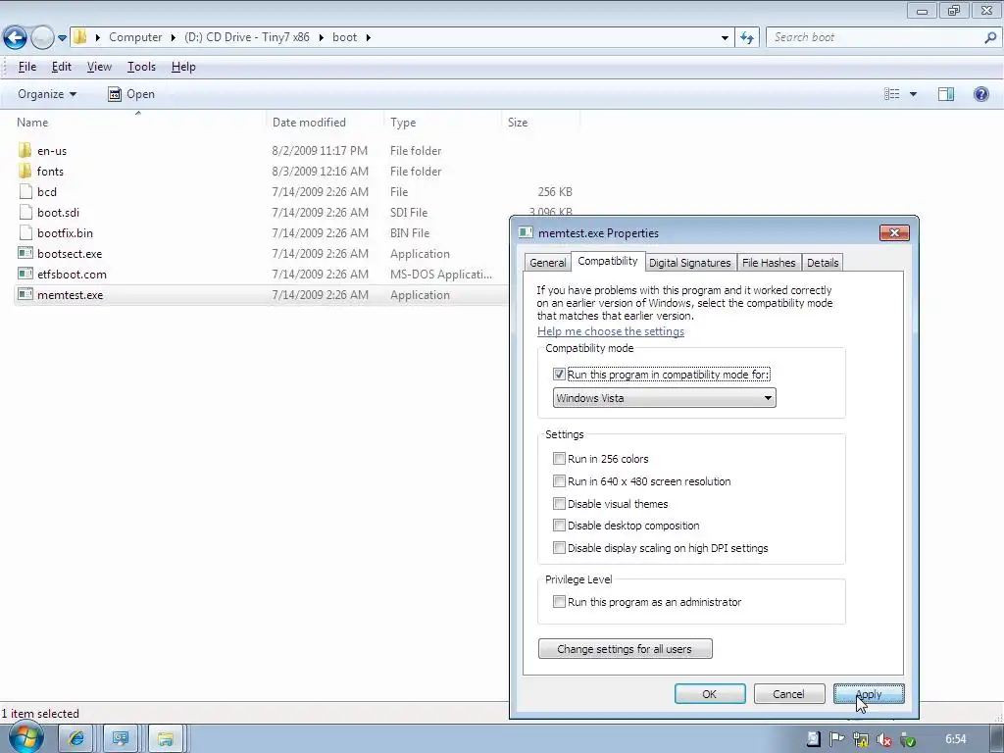The image size is (1004, 753).
Task: Open the Windows Start menu
Action: pyautogui.click(x=25, y=738)
